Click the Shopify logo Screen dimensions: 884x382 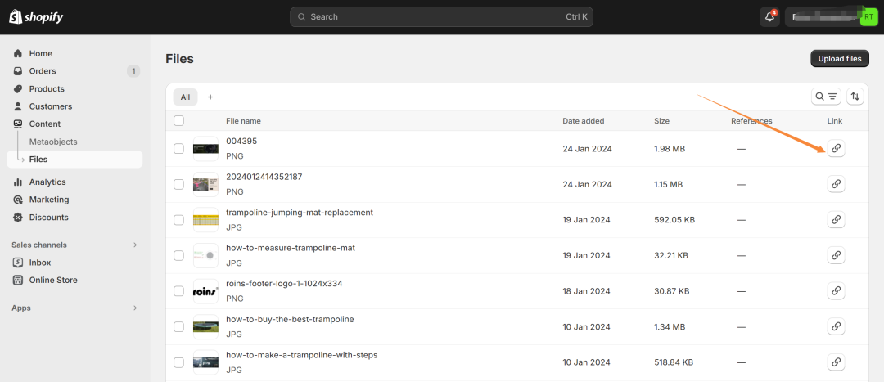coord(36,17)
